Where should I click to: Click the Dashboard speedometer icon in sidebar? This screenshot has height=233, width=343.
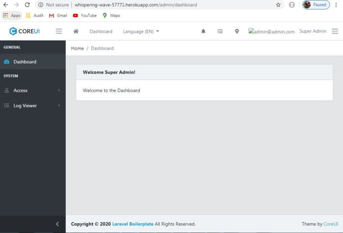pyautogui.click(x=7, y=62)
